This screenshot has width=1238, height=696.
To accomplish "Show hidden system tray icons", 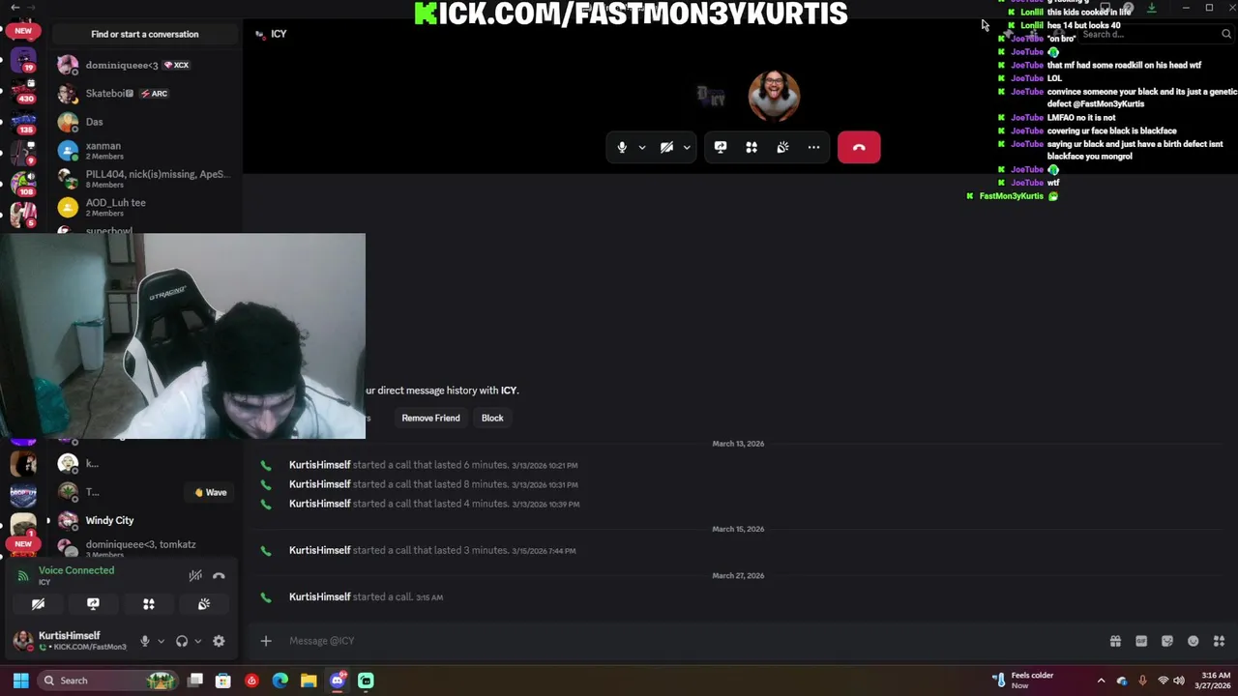I will pyautogui.click(x=1101, y=681).
